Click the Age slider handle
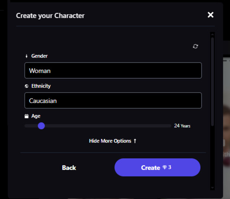The width and height of the screenshot is (230, 199). pos(41,126)
